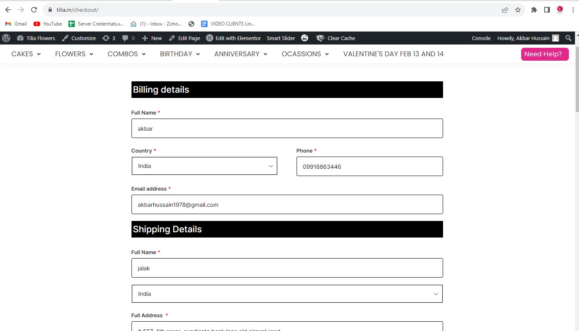Click the billing Phone input field

369,166
